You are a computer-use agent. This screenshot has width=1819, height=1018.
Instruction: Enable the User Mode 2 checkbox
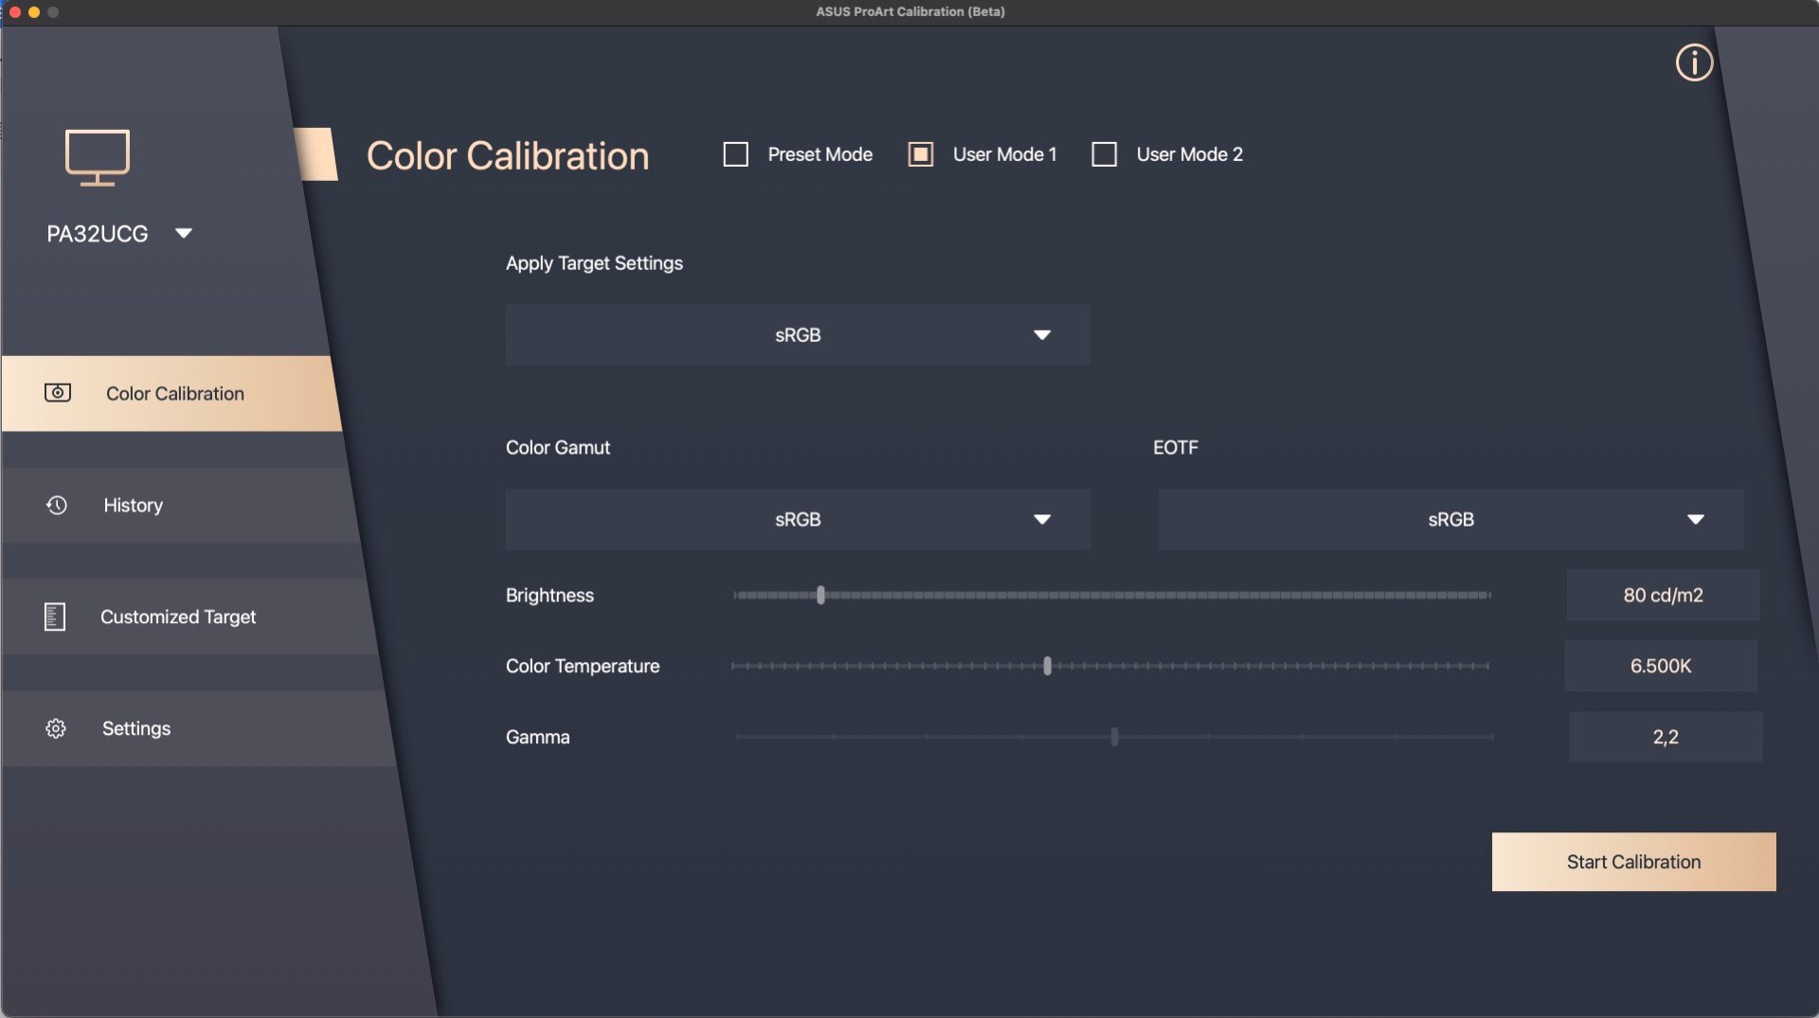click(x=1105, y=154)
